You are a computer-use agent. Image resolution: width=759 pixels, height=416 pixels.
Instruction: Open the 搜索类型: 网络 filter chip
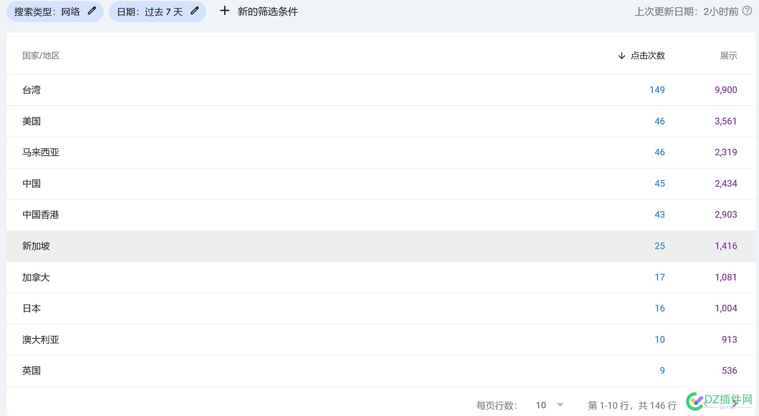[x=55, y=11]
